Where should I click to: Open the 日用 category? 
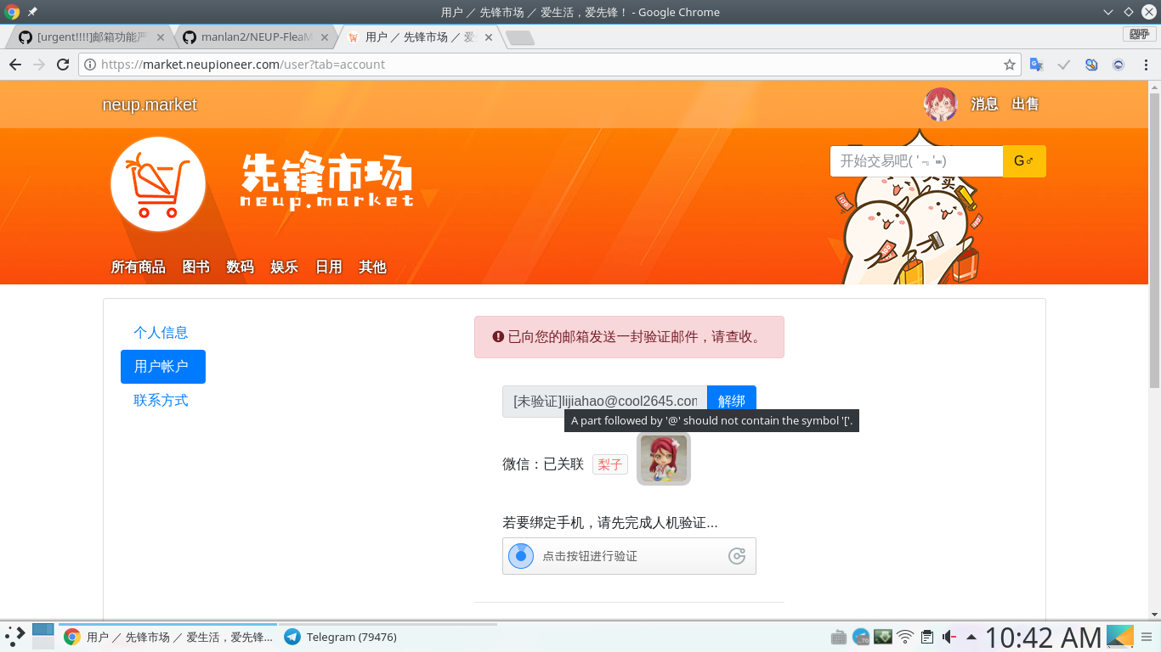(328, 267)
